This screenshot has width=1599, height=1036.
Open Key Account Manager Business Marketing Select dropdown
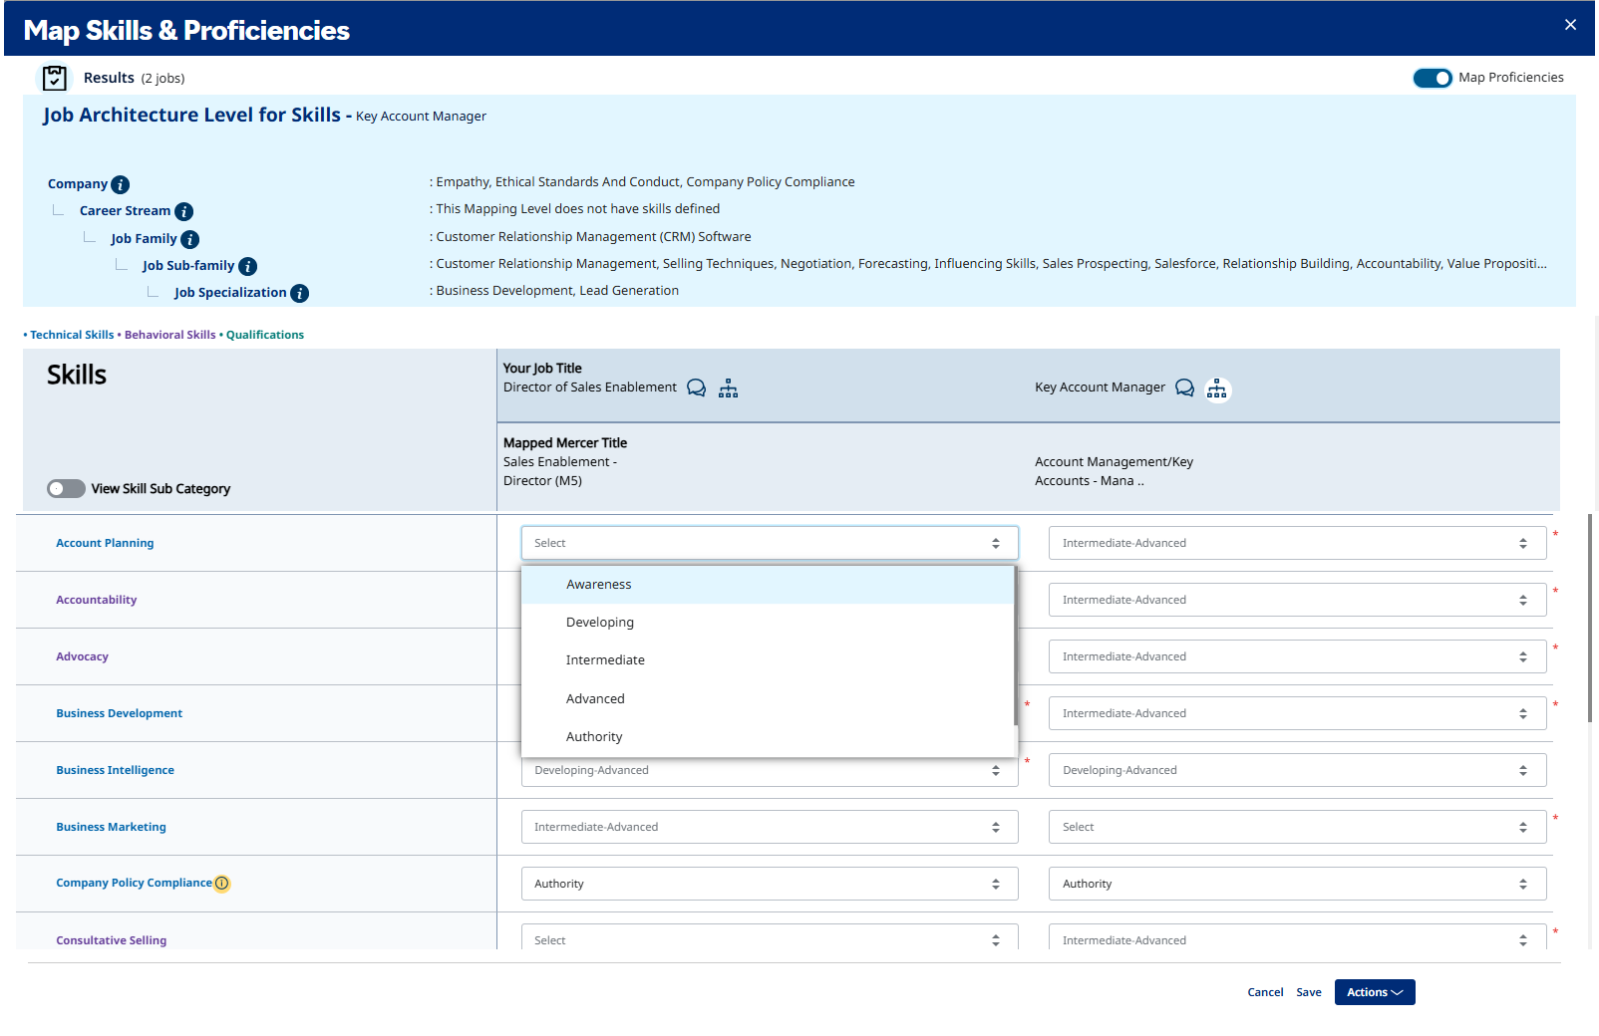click(1297, 827)
